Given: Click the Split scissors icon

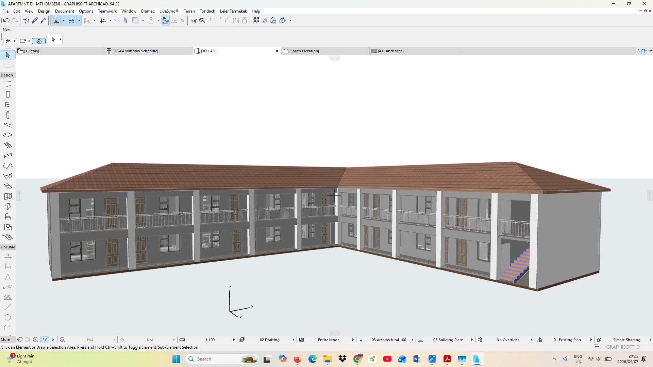Looking at the screenshot, I should (x=194, y=20).
